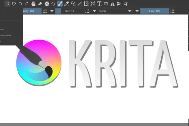Image resolution: width=189 pixels, height=126 pixels.
Task: Toggle eraser mode
Action: click(40, 4)
